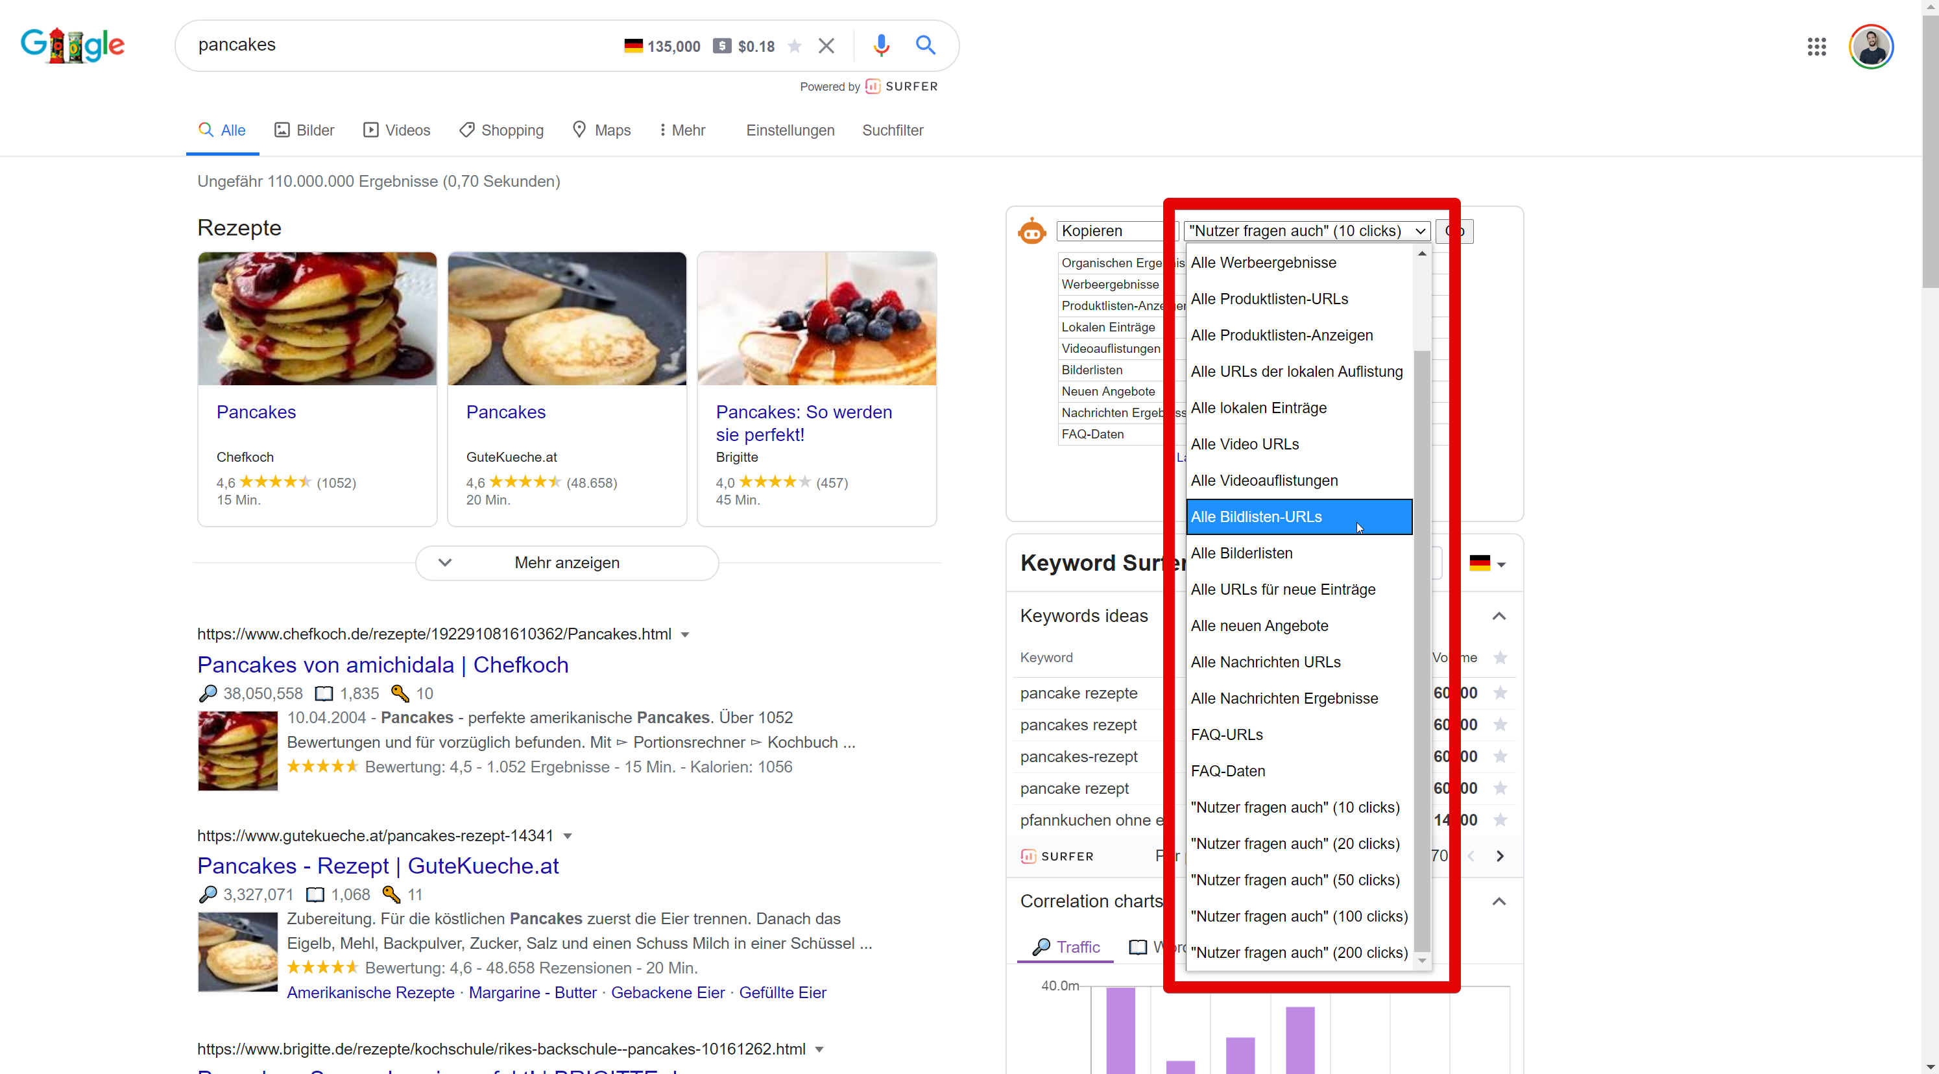Open the user profile avatar

click(x=1870, y=47)
